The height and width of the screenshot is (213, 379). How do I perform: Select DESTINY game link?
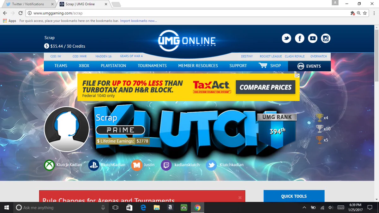pos(247,56)
